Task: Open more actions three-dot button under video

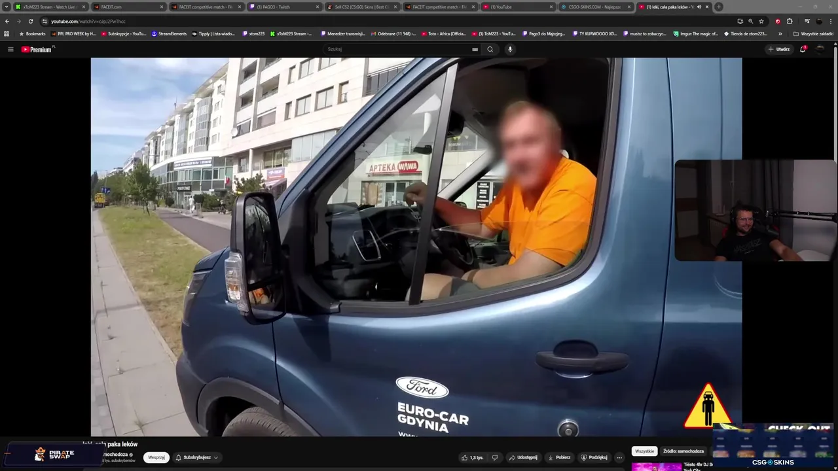Action: pyautogui.click(x=619, y=457)
